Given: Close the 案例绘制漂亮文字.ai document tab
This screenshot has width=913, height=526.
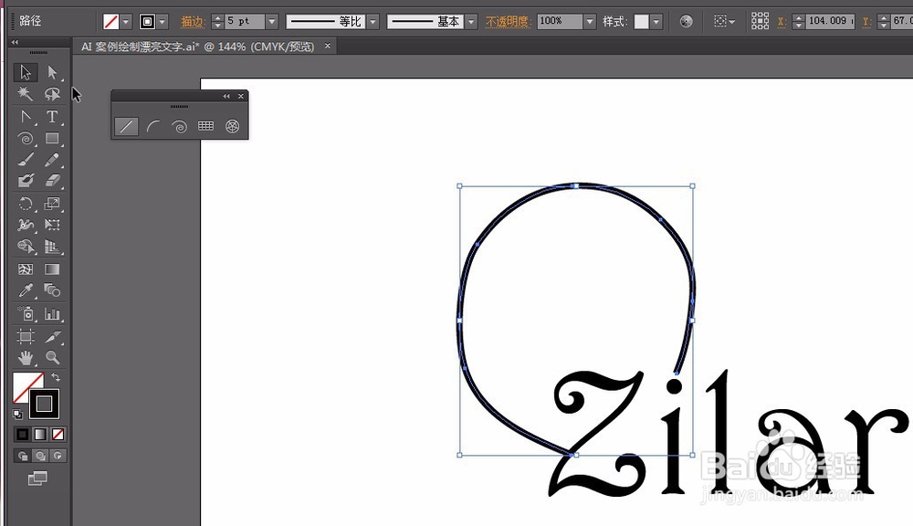Looking at the screenshot, I should [x=327, y=46].
